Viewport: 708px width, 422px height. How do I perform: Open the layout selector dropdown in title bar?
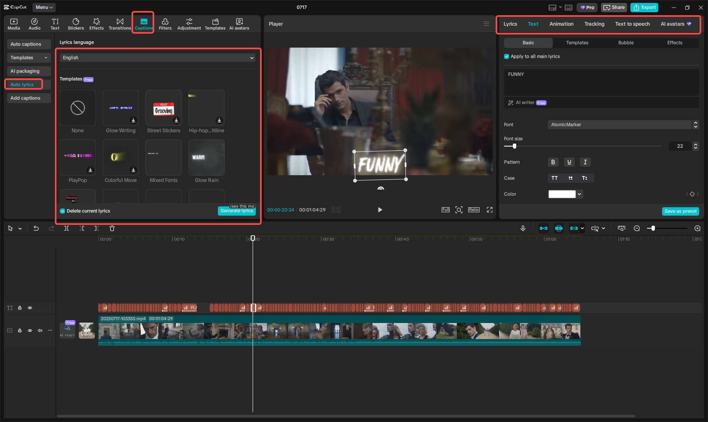pos(555,7)
